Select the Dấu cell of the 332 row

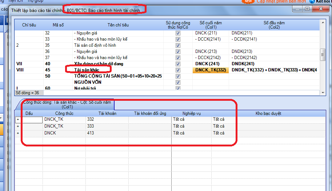29,120
